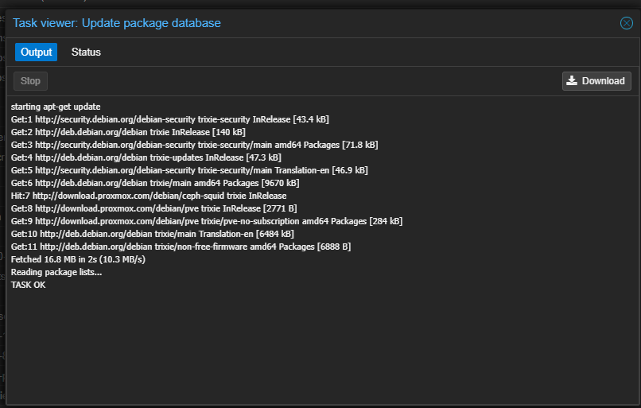The image size is (641, 408).
Task: Click the TASK OK status line
Action: pos(29,285)
